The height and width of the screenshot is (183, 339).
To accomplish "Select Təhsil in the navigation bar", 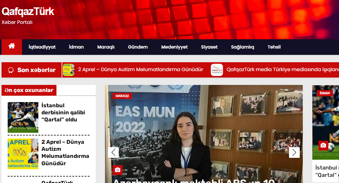I will click(274, 47).
